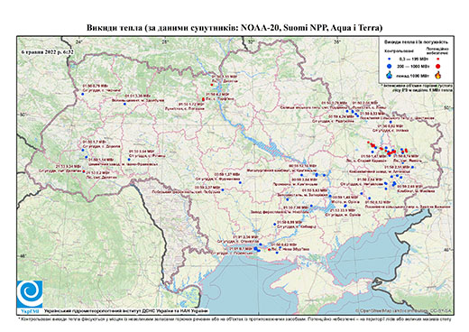Viewport: 469px width, 332px height.
Task: Click the 5.83 MW marker at Zaporizhzhia
Action: (x=330, y=196)
